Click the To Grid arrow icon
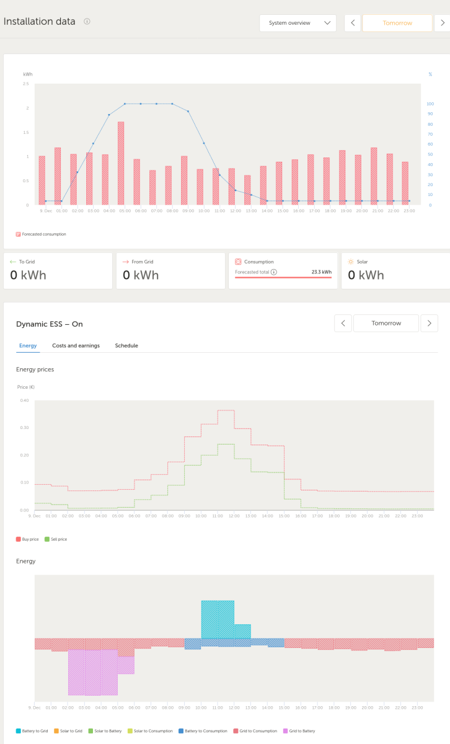450x744 pixels. point(12,262)
